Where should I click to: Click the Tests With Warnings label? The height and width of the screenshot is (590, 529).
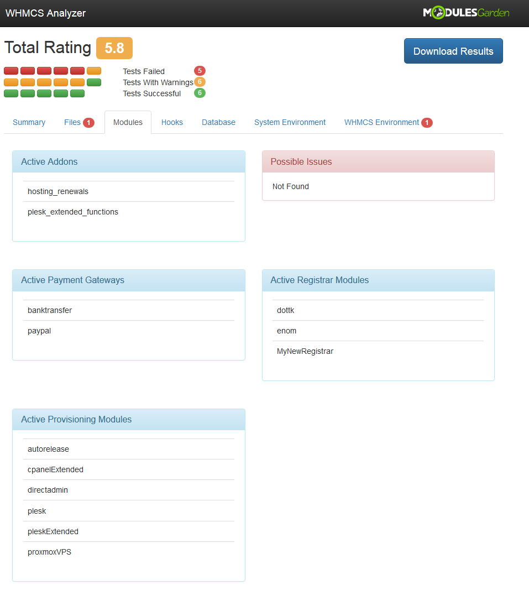point(158,82)
